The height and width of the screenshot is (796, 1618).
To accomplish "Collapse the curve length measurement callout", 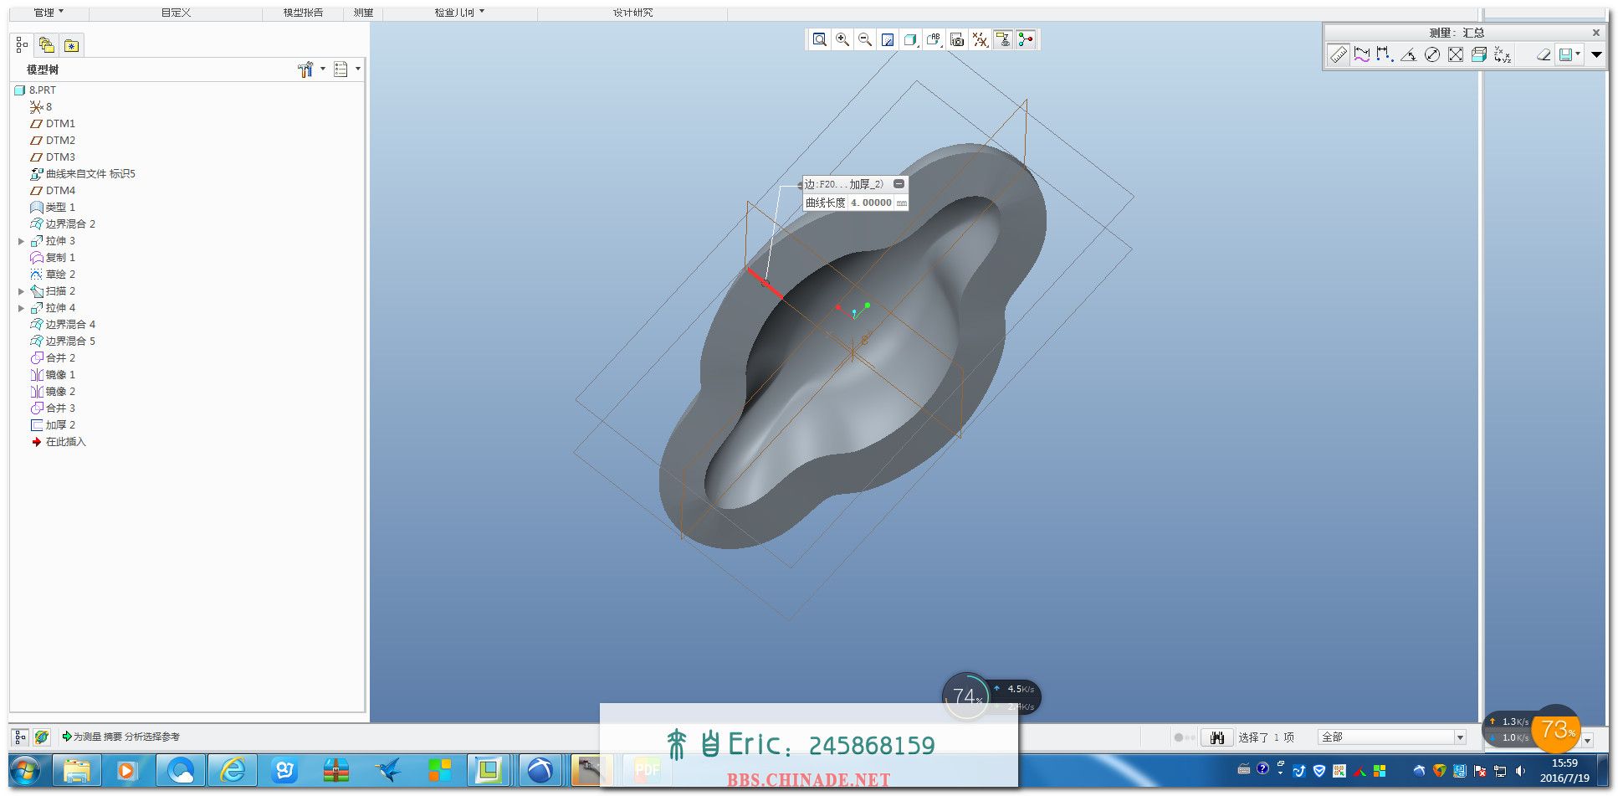I will [899, 183].
